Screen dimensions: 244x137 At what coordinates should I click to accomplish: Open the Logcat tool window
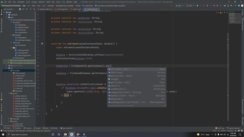pos(37,128)
